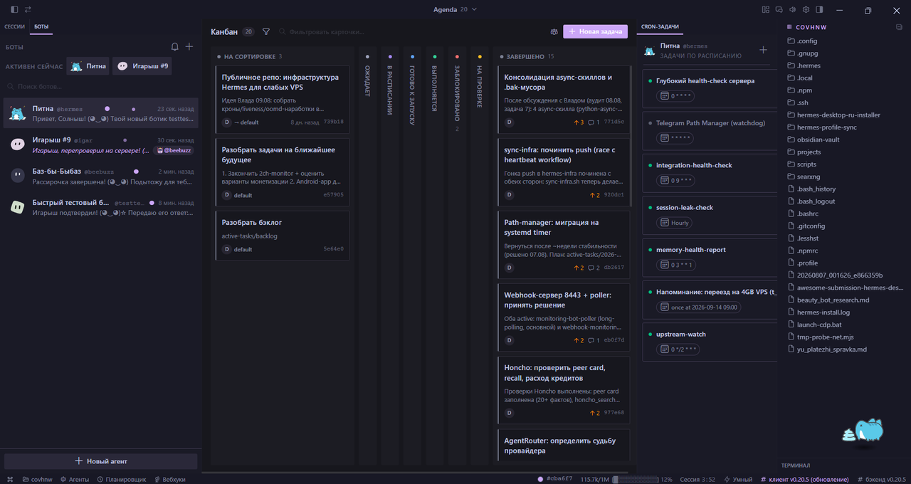Open Агенты in the status bar

pyautogui.click(x=75, y=480)
